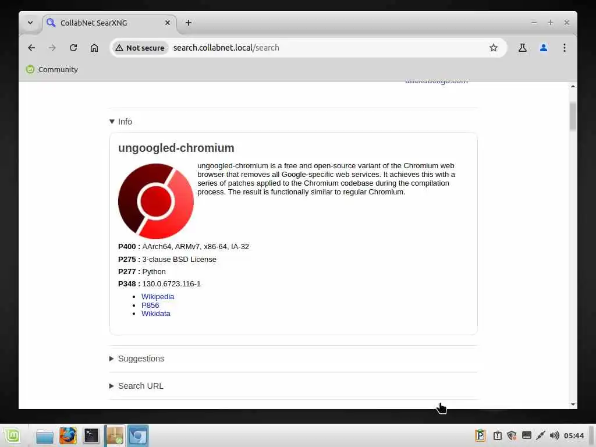Open the volume control tray icon
This screenshot has height=447, width=596.
pos(555,435)
